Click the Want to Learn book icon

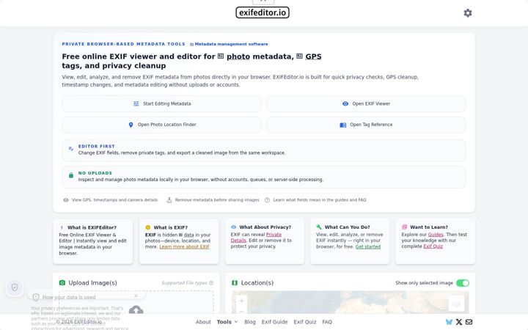(404, 227)
